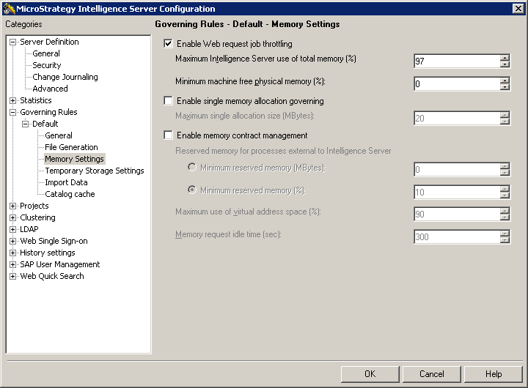528x388 pixels.
Task: Click the maximum virtual address space field
Action: click(x=457, y=214)
